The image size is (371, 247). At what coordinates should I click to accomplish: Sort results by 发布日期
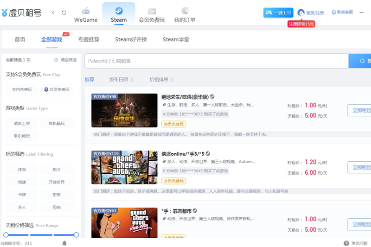[121, 79]
